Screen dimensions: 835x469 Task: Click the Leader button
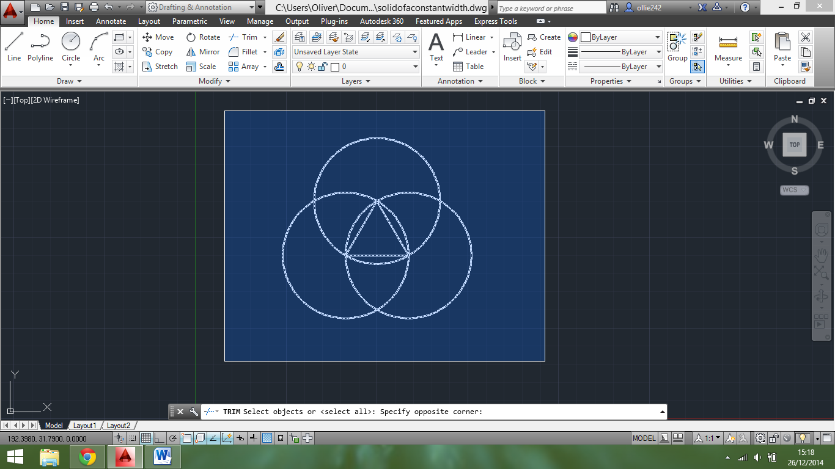(470, 52)
